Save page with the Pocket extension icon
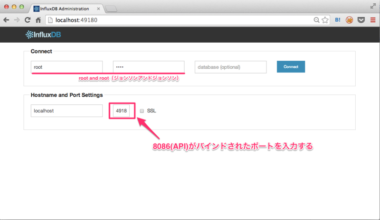Screen dimensions: 380x220 click(361, 20)
